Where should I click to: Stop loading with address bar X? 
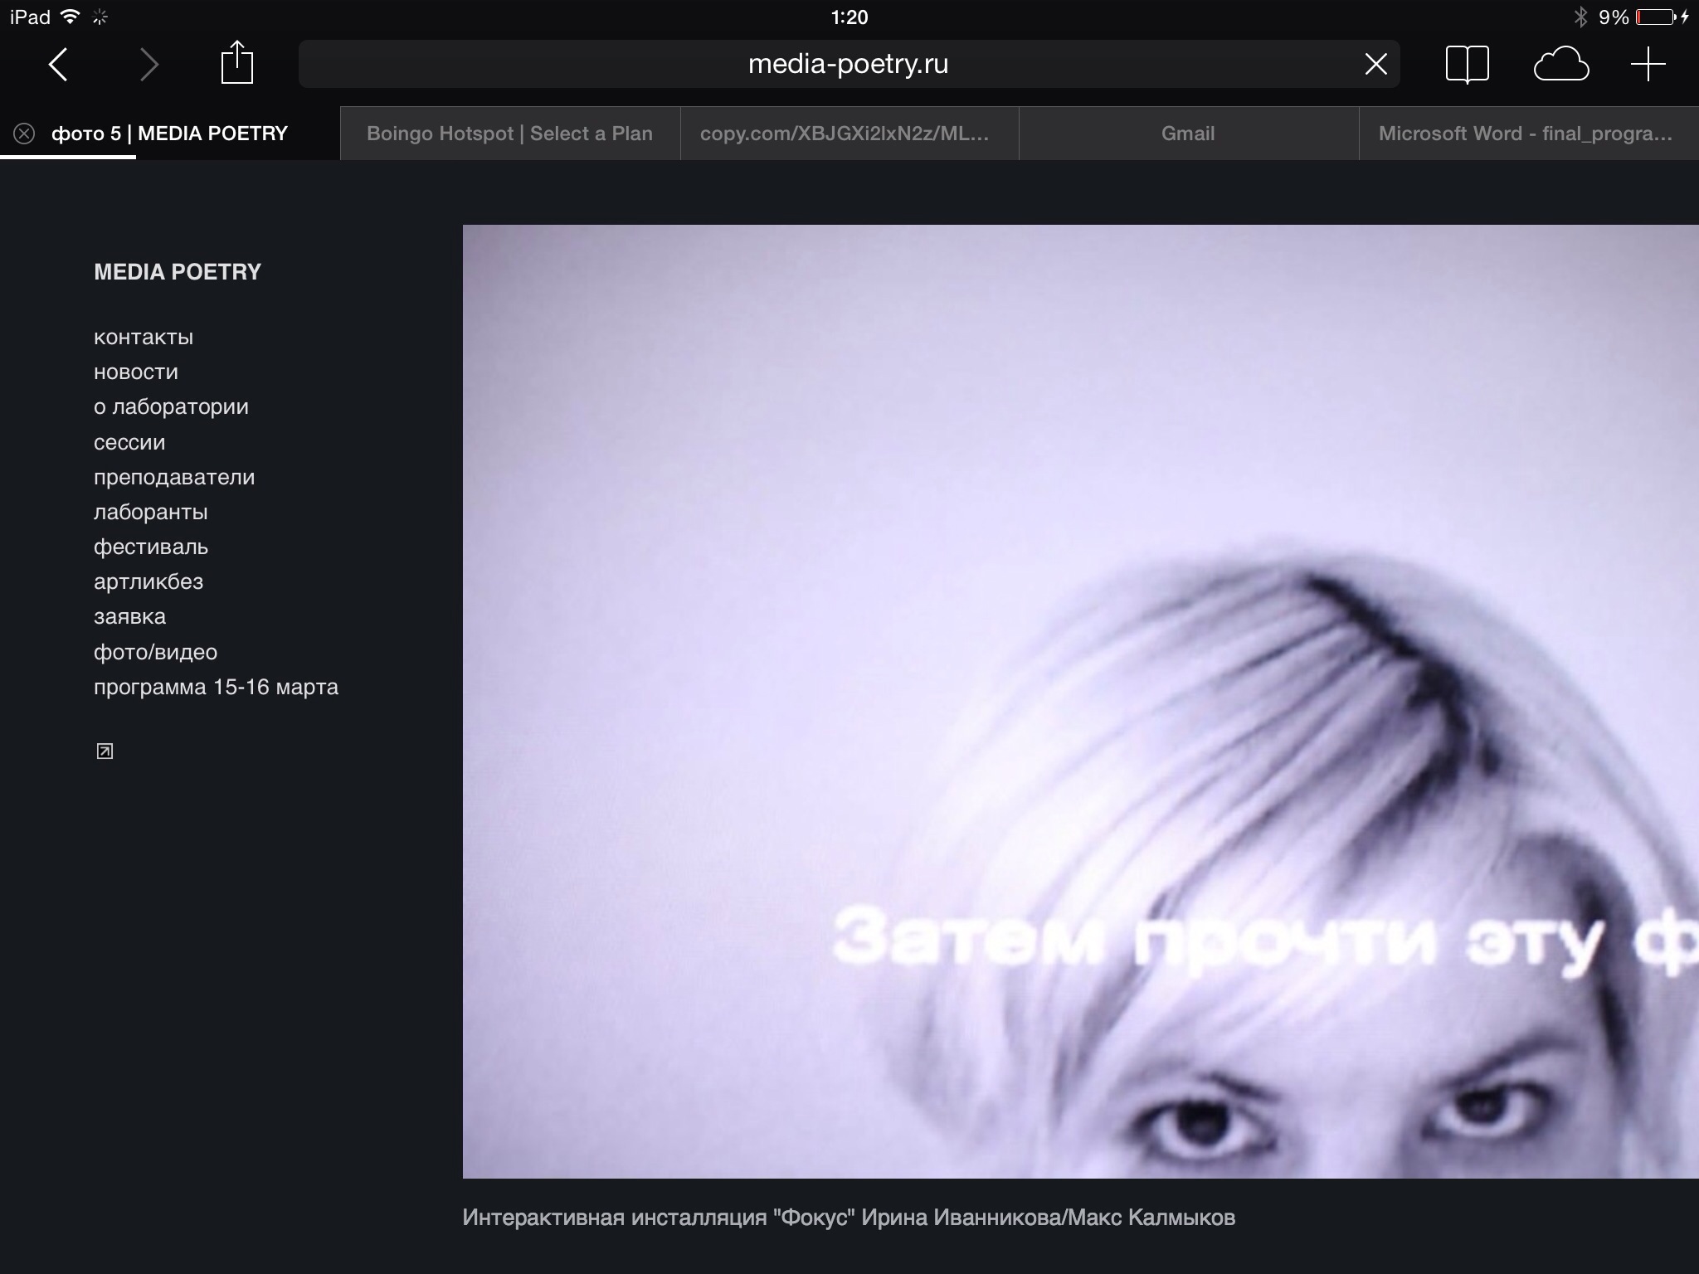point(1375,64)
